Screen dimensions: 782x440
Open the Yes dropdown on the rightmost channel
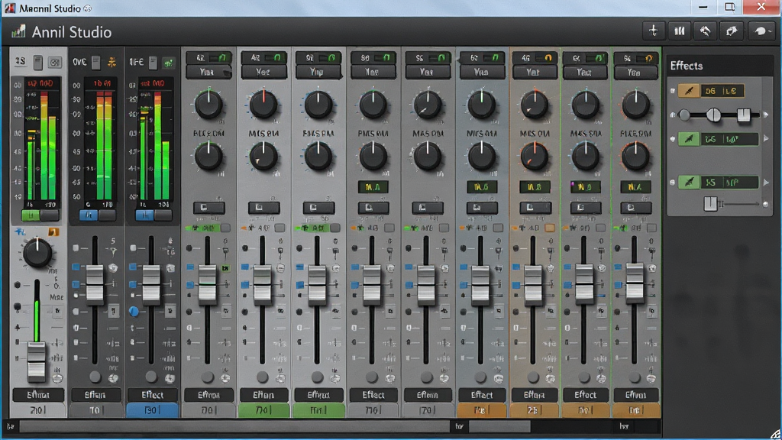(635, 73)
